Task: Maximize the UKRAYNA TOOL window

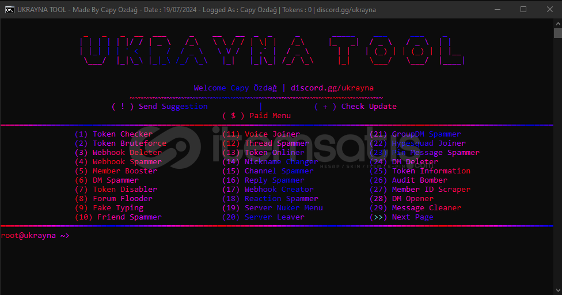Action: coord(523,9)
